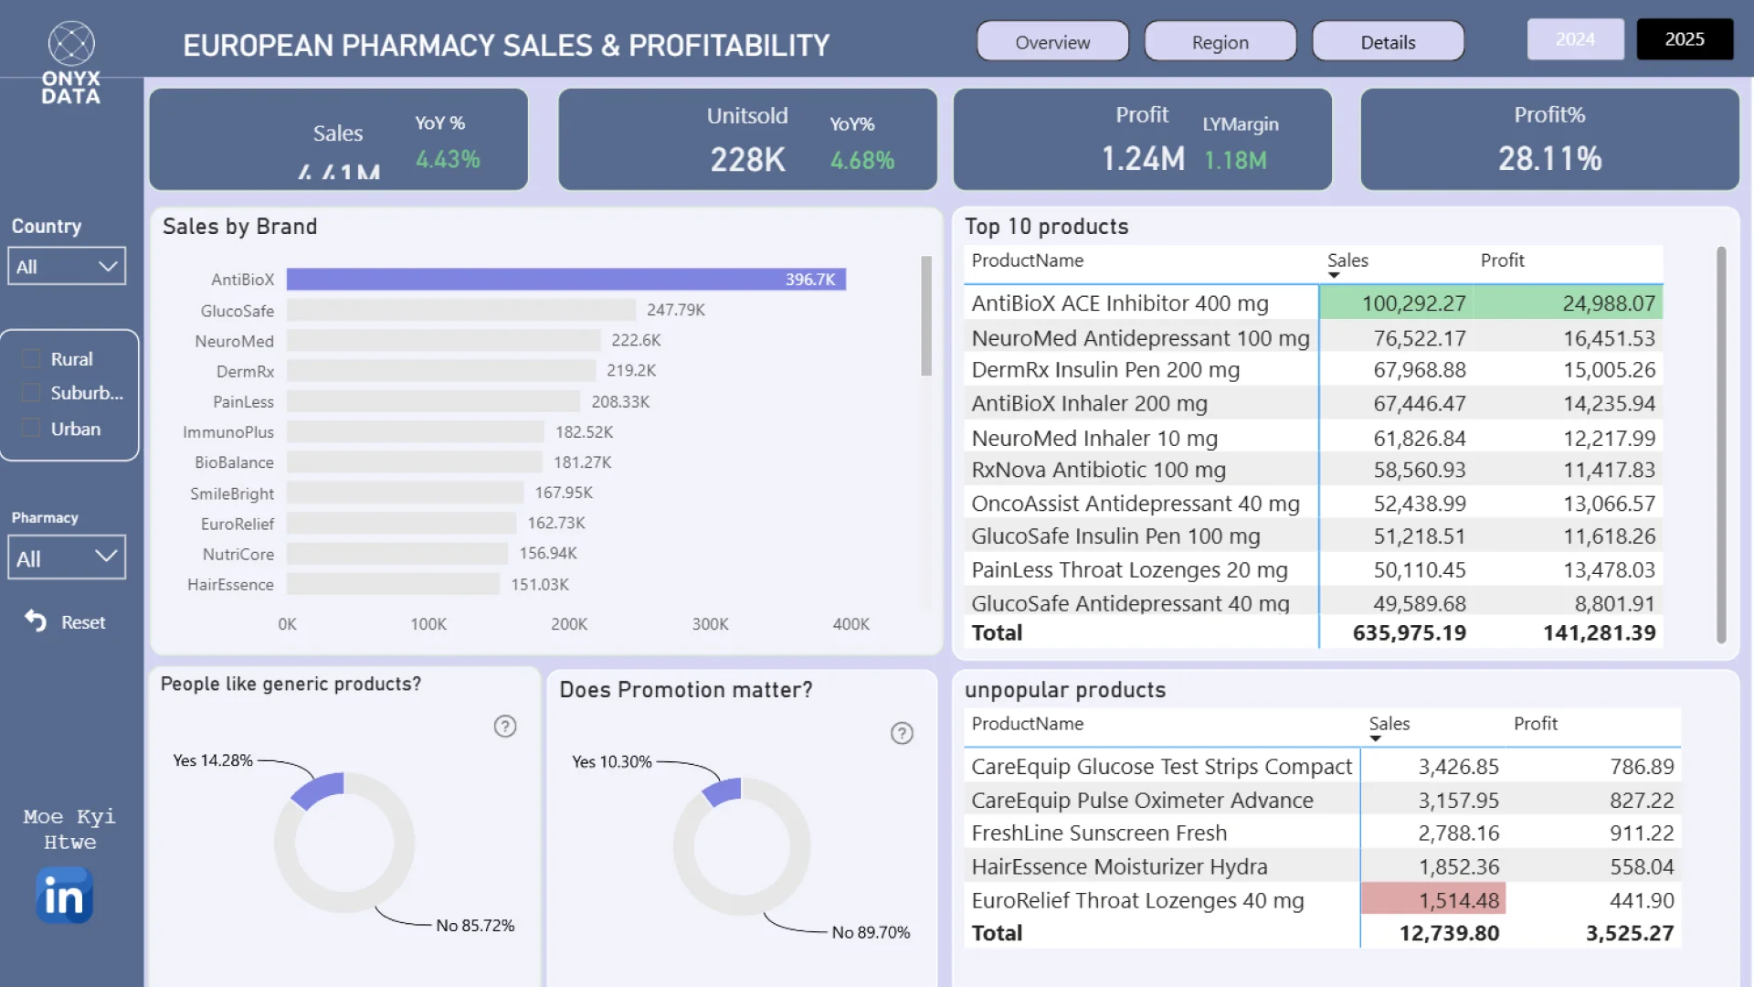Go to the Region page

pos(1220,42)
